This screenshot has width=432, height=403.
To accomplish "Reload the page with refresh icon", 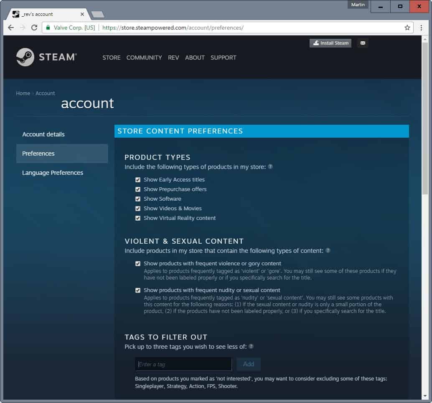I will (x=34, y=28).
